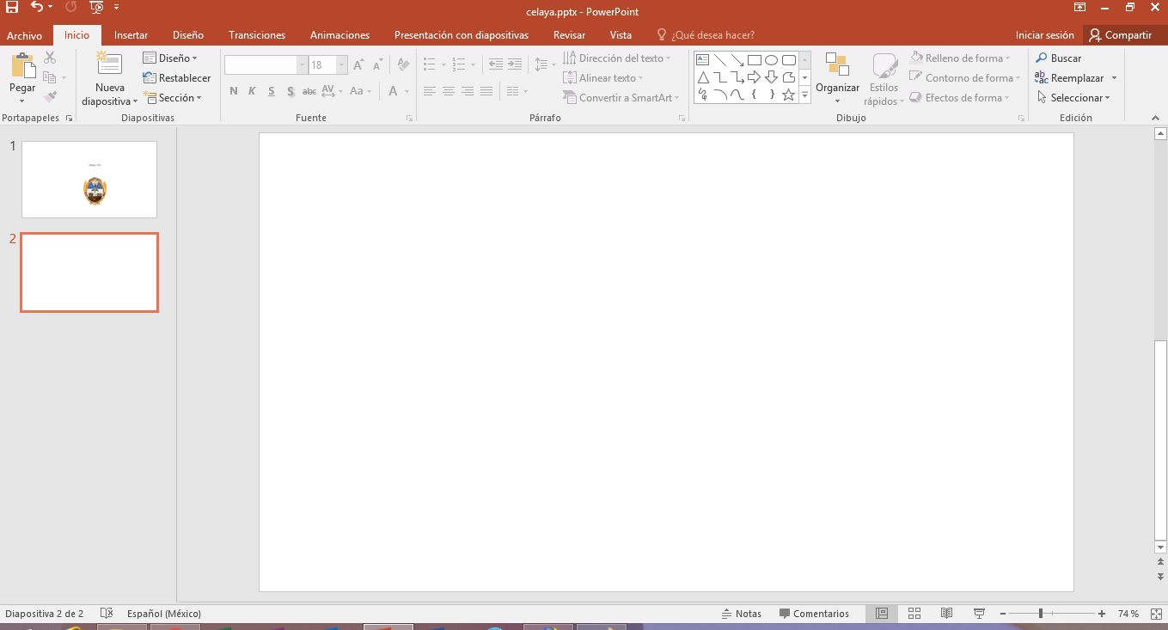Toggle the Comentarios pane
The height and width of the screenshot is (630, 1168).
click(x=814, y=614)
